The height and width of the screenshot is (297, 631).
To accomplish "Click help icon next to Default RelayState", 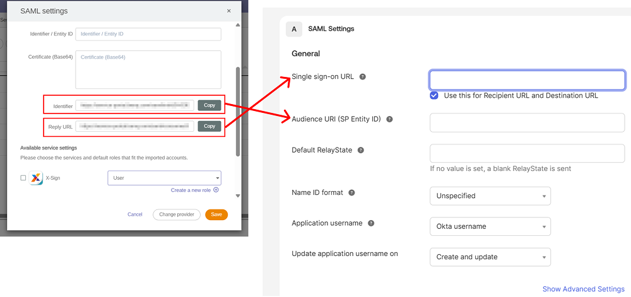I will [361, 150].
